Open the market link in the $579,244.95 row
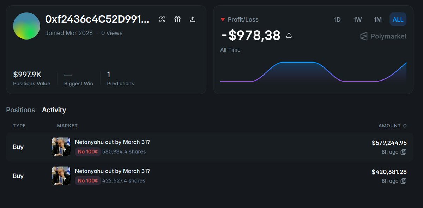The image size is (423, 208). click(112, 142)
